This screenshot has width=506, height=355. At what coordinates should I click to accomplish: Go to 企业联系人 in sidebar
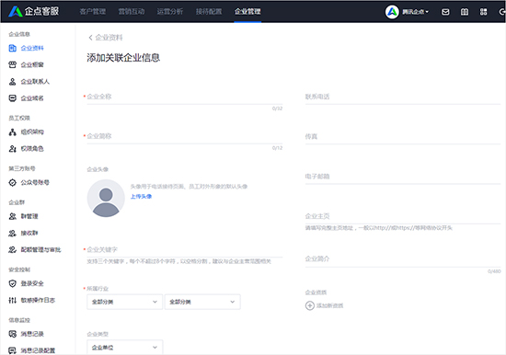pyautogui.click(x=35, y=82)
